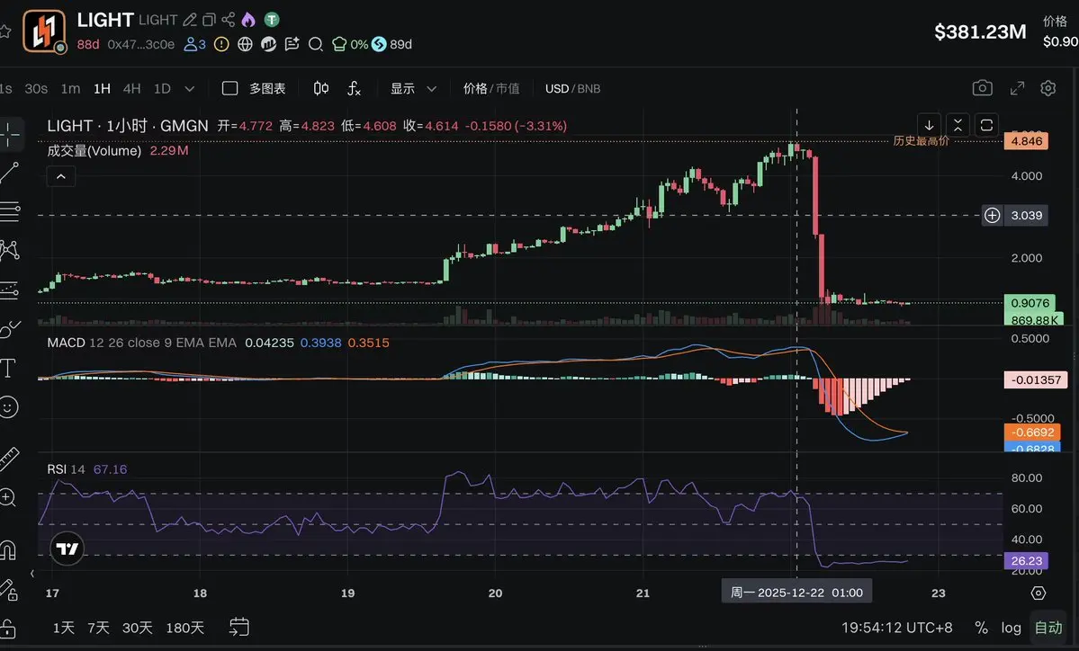Screen dimensions: 1079x651
Task: Enter fullscreen chart mode
Action: tap(1017, 88)
